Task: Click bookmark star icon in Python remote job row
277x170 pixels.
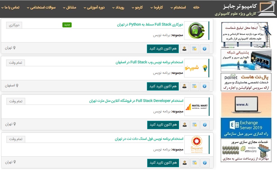Action: 194,49
